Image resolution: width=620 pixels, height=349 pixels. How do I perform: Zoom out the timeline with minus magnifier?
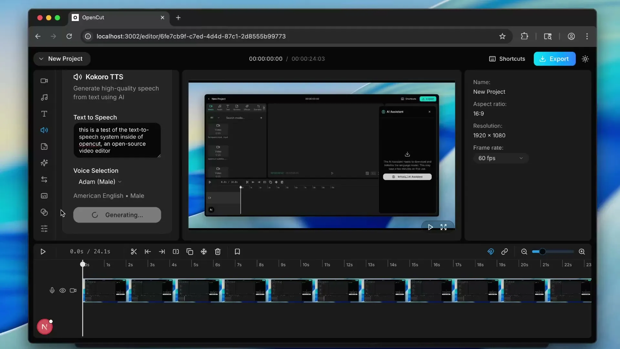(524, 252)
